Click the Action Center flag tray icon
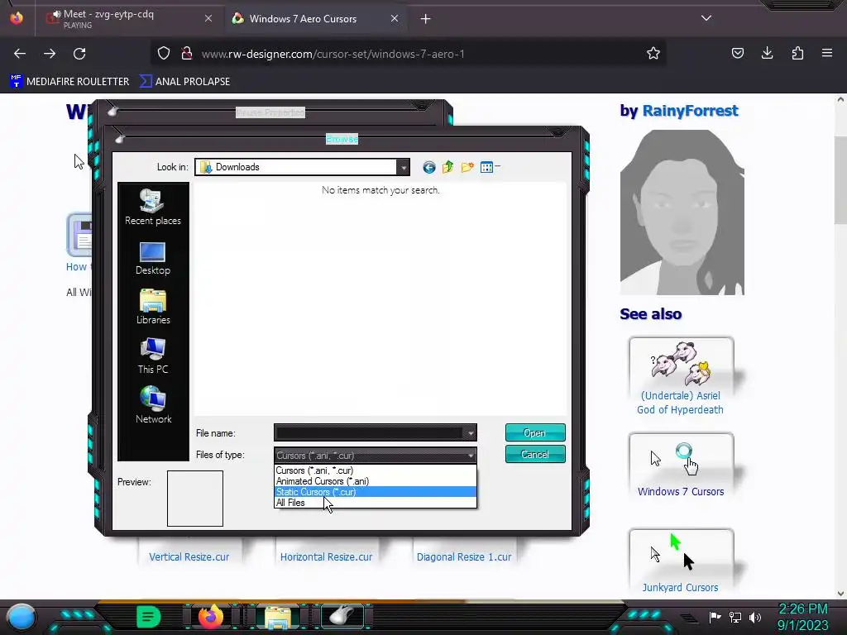 715,617
